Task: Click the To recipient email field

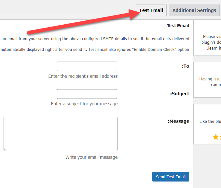Action: click(x=87, y=66)
